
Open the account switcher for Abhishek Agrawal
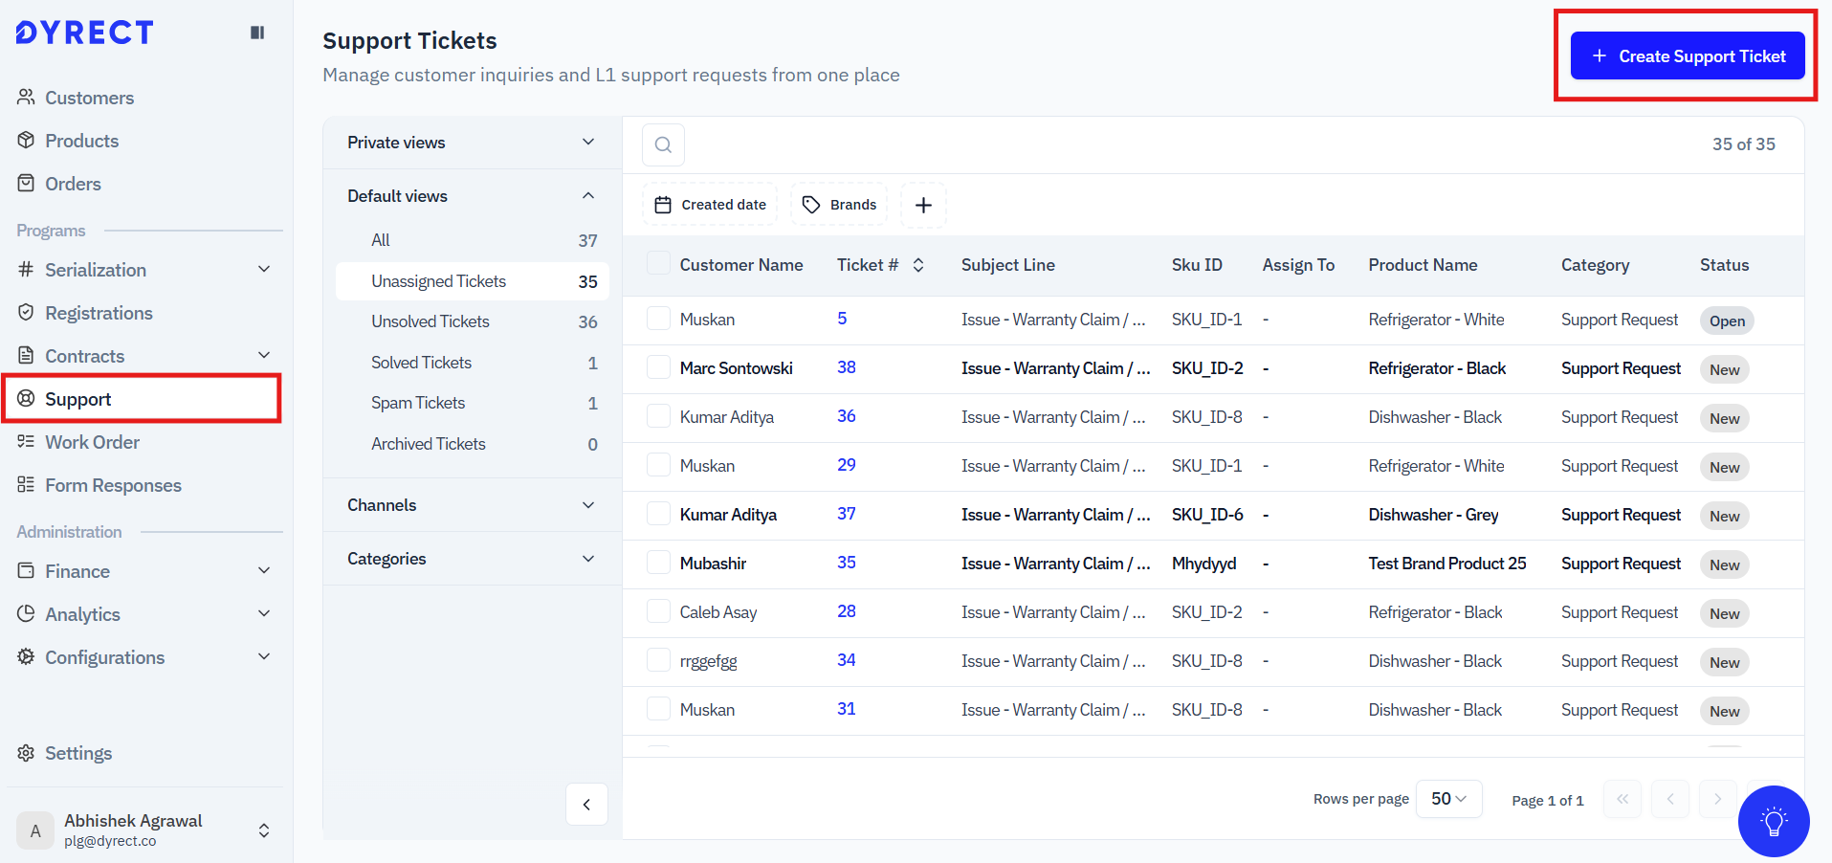tap(264, 830)
